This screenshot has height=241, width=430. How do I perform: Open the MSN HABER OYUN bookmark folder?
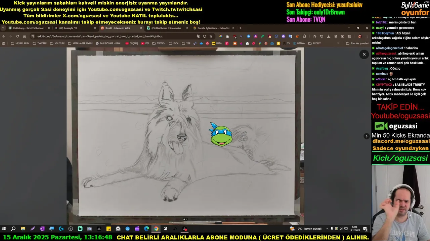tap(80, 43)
